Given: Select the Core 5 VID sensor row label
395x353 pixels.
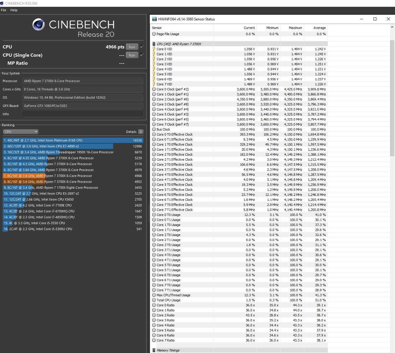Looking at the screenshot, I should [164, 74].
